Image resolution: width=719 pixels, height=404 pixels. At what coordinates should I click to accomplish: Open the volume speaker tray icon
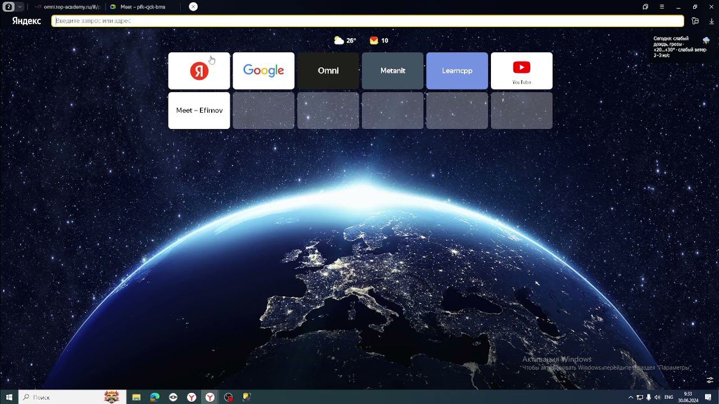click(657, 397)
